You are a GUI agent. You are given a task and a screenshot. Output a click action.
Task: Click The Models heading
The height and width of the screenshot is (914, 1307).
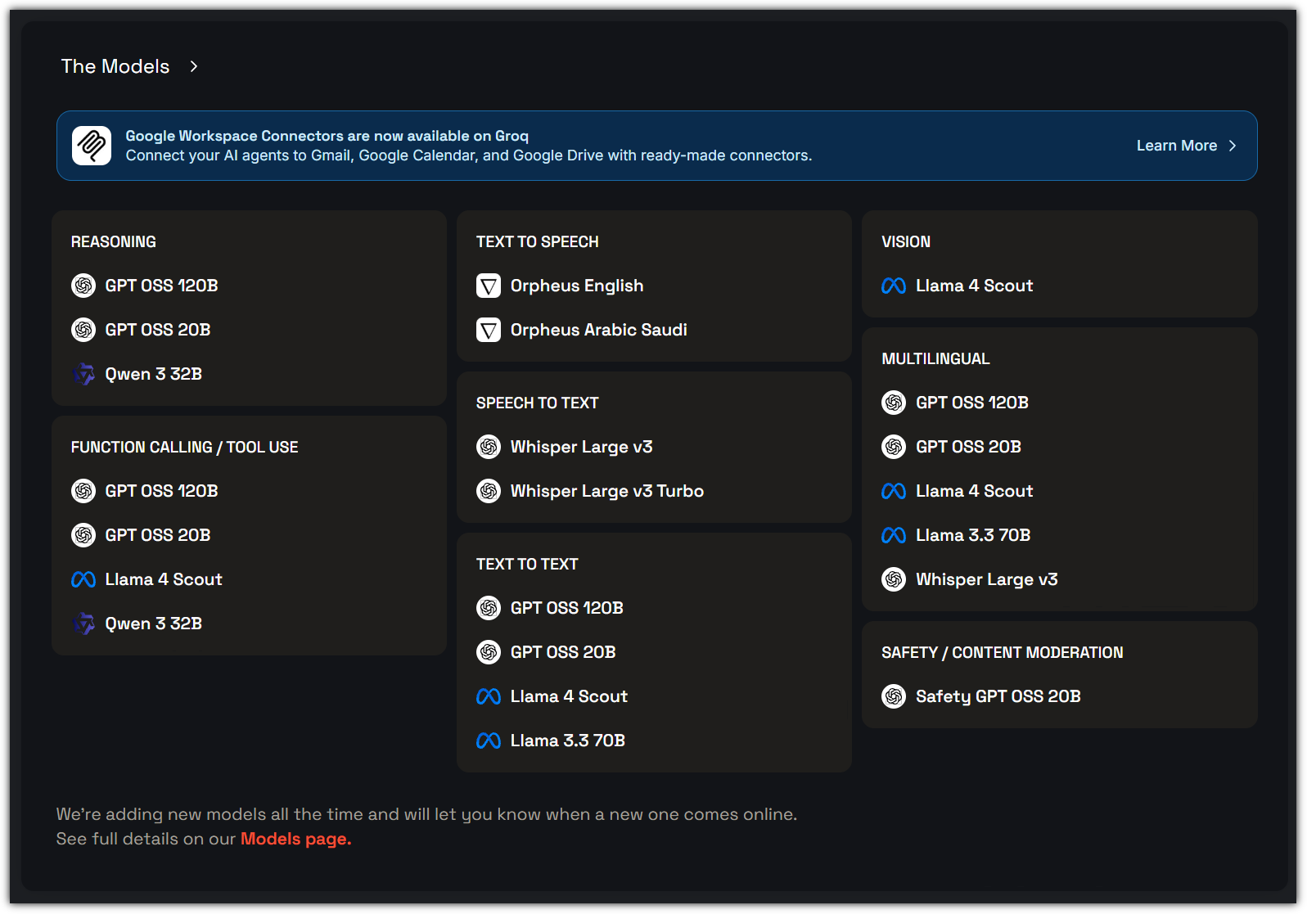(115, 66)
